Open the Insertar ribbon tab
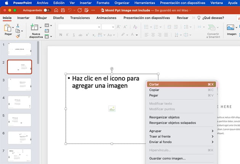Screen dimensions: 240x164 (23, 18)
